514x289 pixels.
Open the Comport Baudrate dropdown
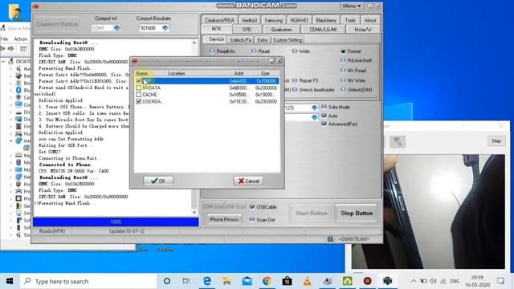coord(165,28)
